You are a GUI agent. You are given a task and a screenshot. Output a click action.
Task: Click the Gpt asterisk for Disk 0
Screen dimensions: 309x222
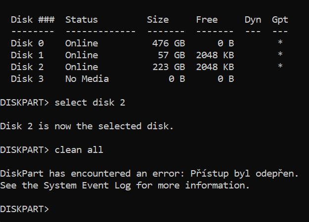coord(280,43)
